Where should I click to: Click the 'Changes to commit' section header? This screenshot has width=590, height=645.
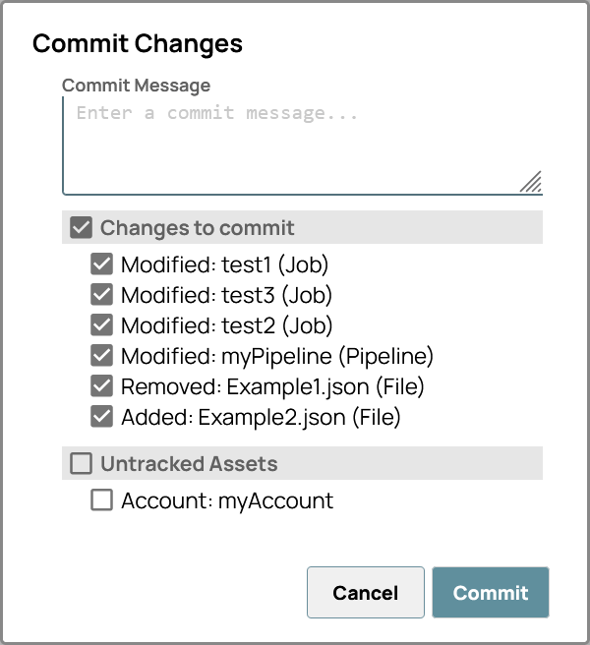pyautogui.click(x=197, y=228)
